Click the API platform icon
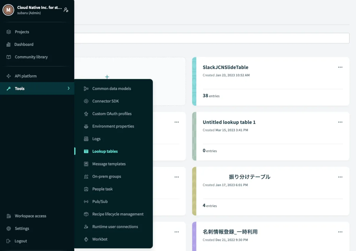Image resolution: width=356 pixels, height=251 pixels. tap(9, 76)
